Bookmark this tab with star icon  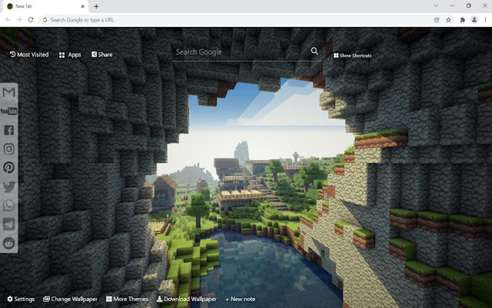pos(449,20)
